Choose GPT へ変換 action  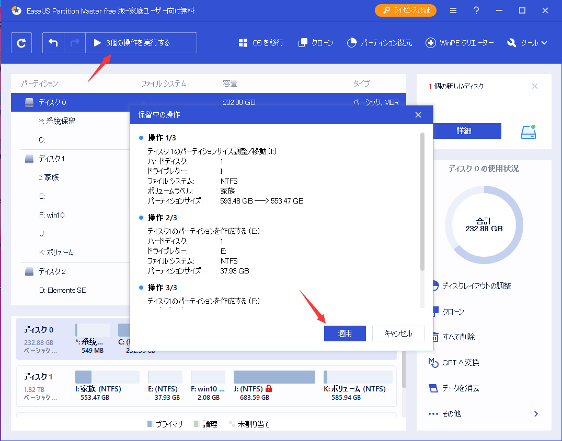[454, 363]
